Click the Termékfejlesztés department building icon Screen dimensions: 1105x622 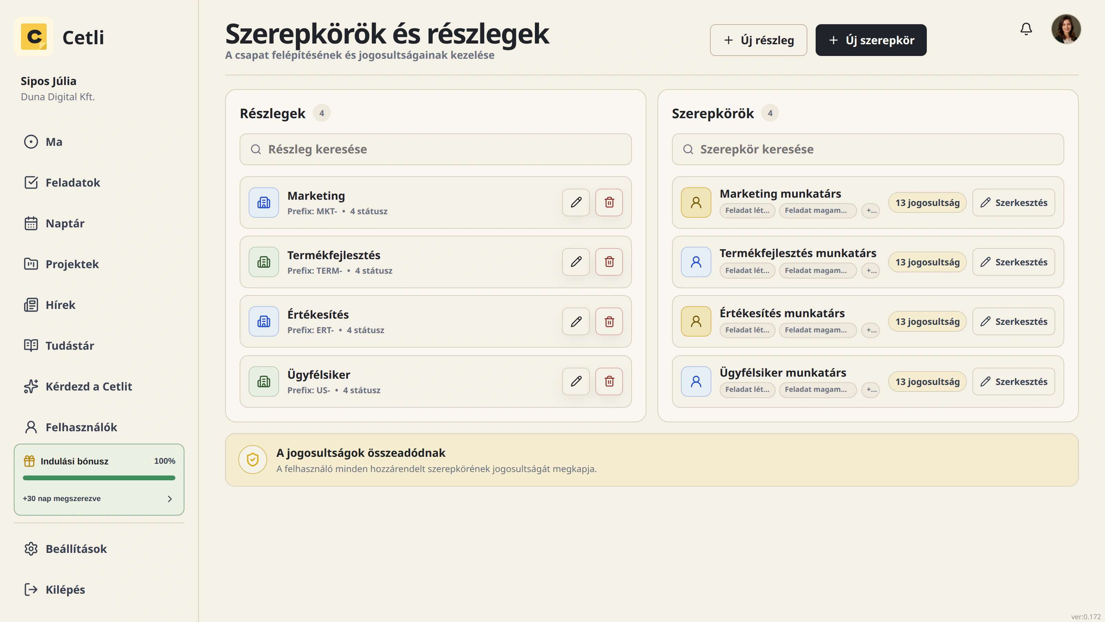(x=264, y=262)
